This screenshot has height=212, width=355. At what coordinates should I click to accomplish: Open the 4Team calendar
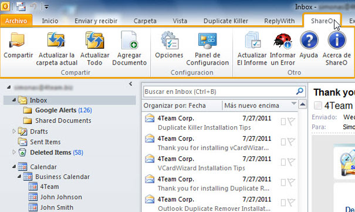49,187
